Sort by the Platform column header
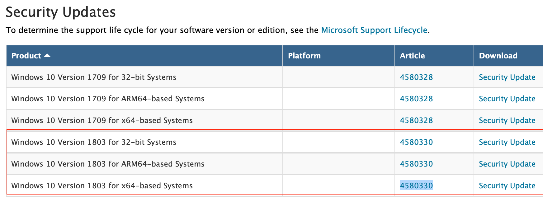 [304, 56]
